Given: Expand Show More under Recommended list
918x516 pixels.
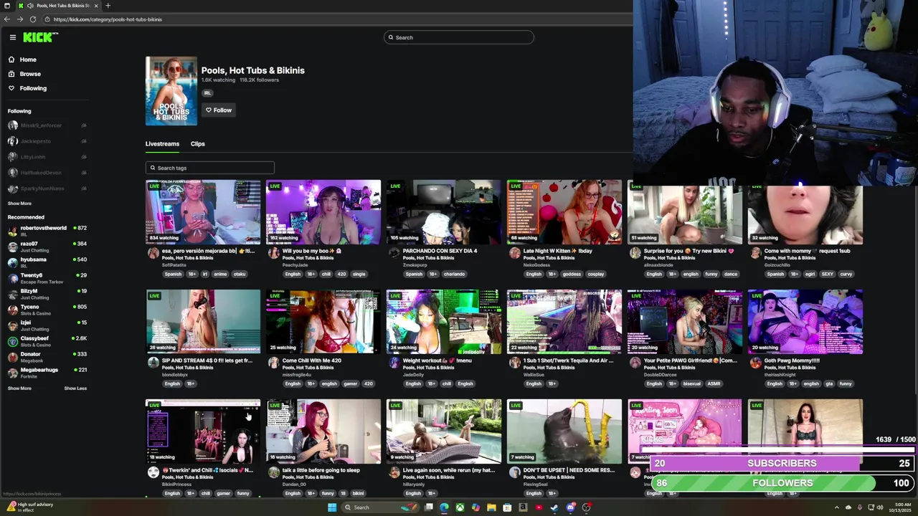Looking at the screenshot, I should pos(19,388).
